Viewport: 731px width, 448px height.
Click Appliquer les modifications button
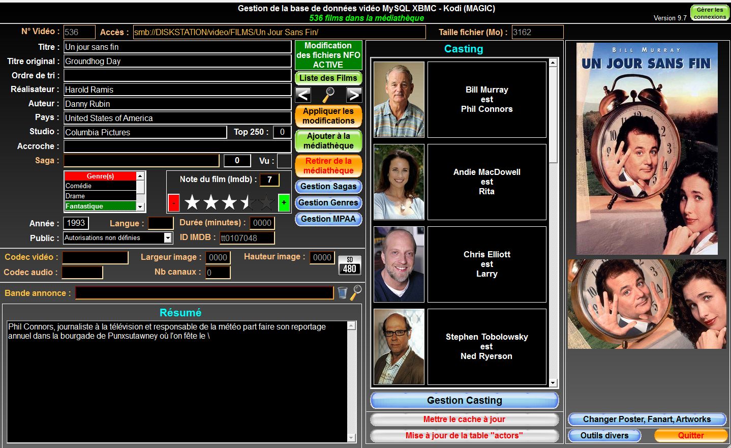pos(328,116)
